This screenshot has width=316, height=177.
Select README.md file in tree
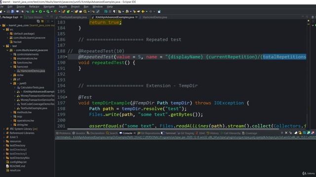(17, 166)
